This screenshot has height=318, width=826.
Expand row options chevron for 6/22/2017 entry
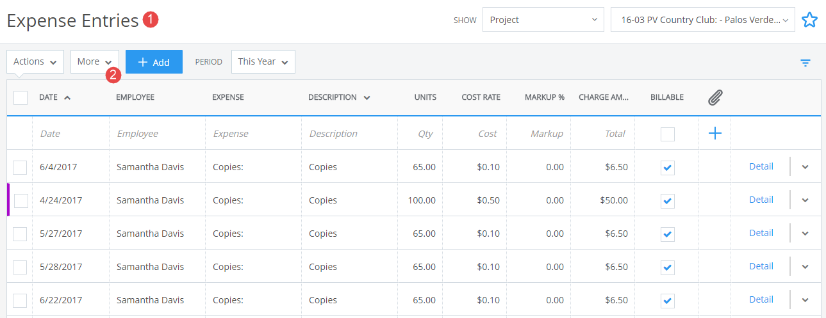805,299
